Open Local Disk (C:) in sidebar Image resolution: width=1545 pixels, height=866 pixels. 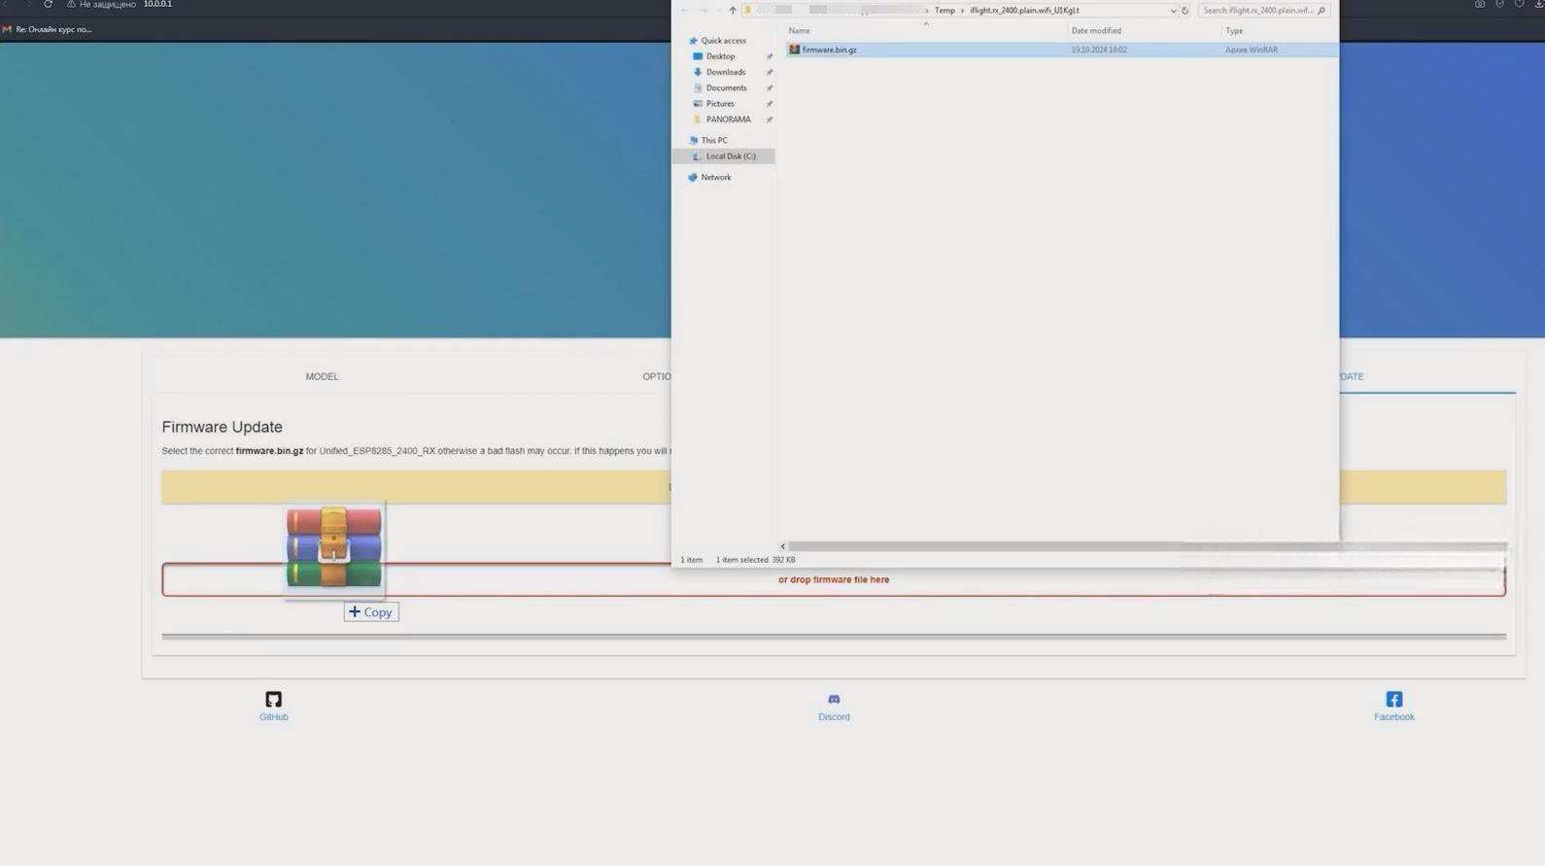(x=730, y=156)
